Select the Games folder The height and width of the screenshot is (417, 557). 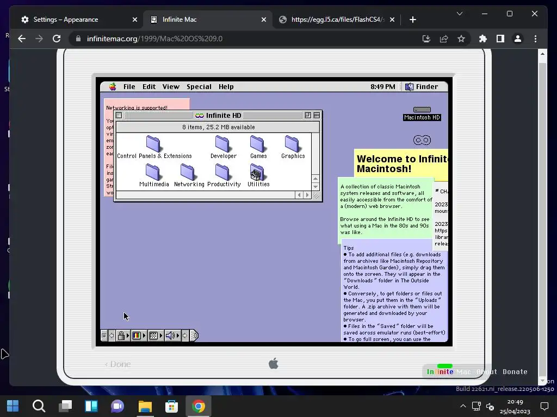(258, 147)
